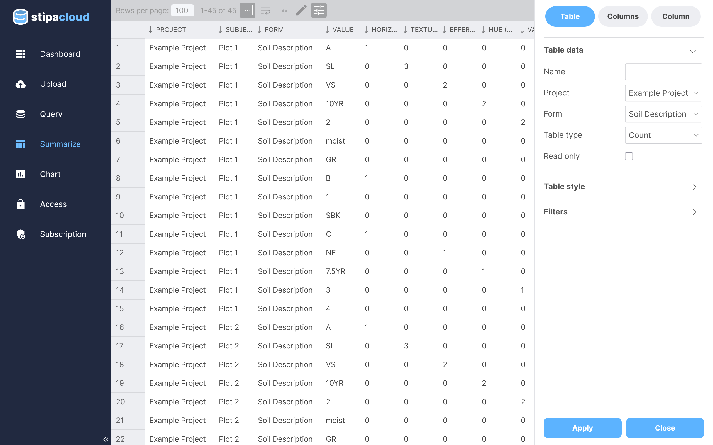Screen dimensions: 713x445
Task: Switch to the Columns tab
Action: (x=622, y=16)
